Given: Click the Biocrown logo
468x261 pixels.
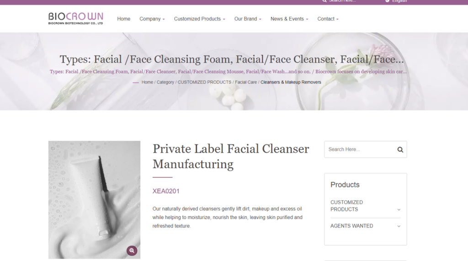Looking at the screenshot, I should [x=75, y=19].
